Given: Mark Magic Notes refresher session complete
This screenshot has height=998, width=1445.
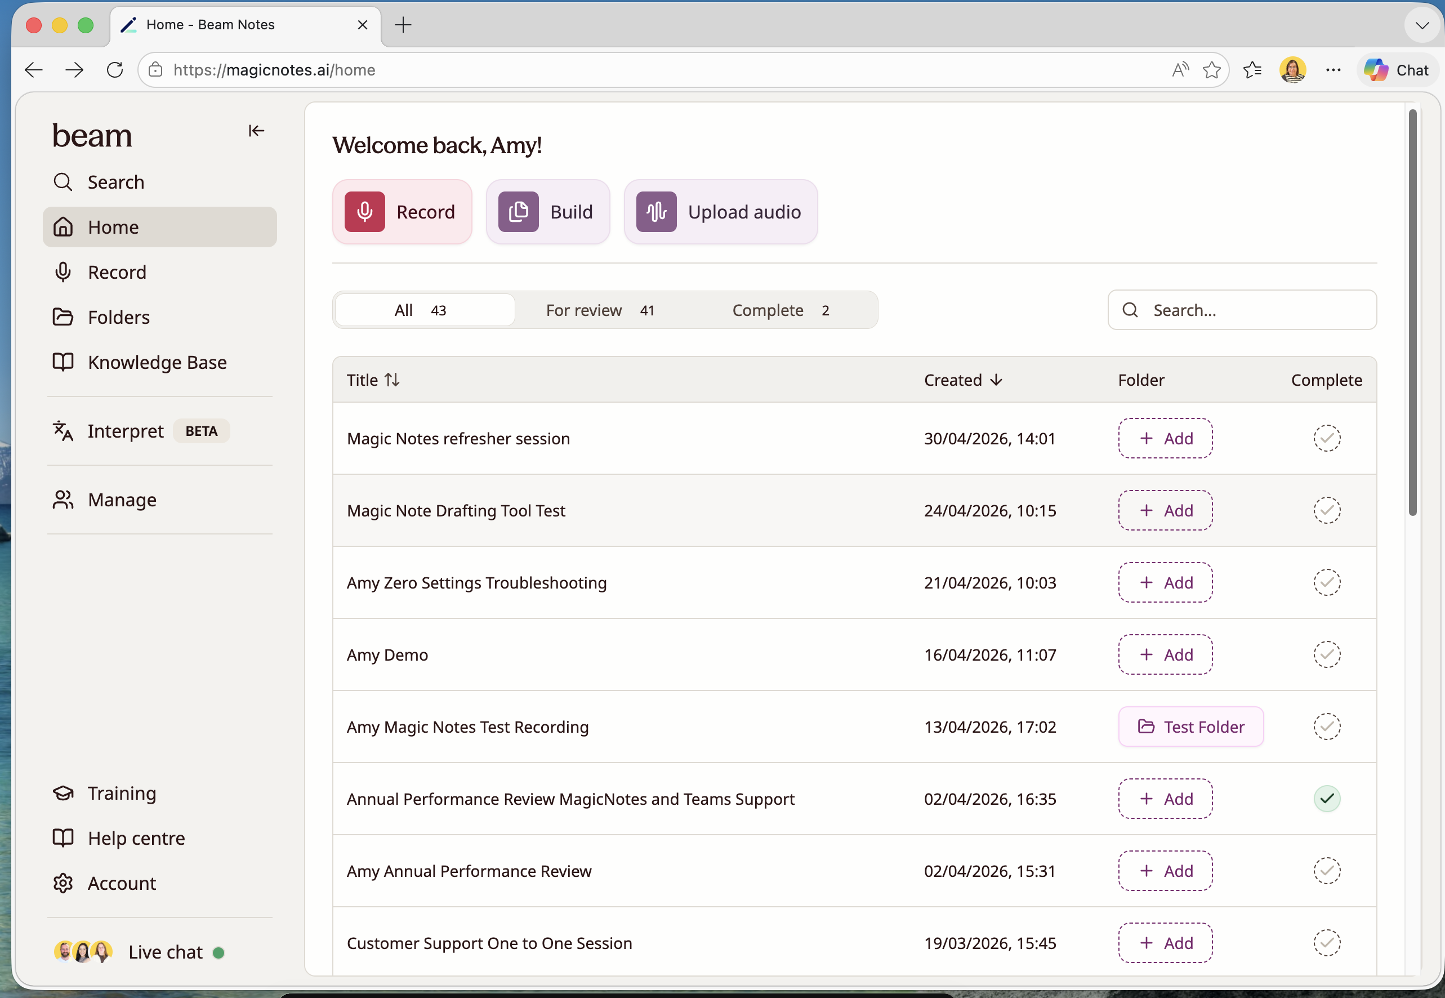Looking at the screenshot, I should (x=1327, y=438).
